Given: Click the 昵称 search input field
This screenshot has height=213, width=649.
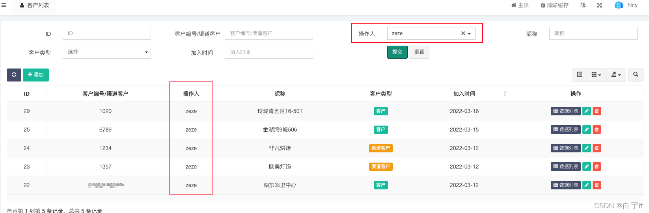Looking at the screenshot, I should (593, 33).
